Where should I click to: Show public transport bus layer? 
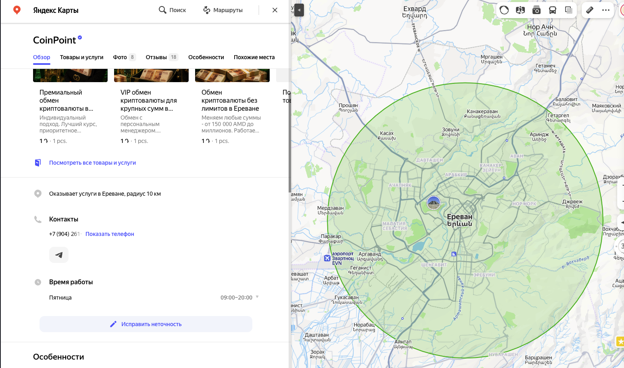(x=553, y=10)
